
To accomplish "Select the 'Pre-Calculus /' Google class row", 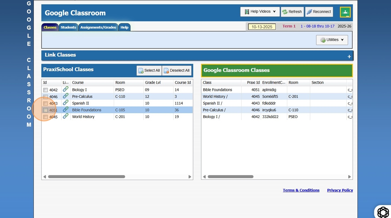I will 277,110.
